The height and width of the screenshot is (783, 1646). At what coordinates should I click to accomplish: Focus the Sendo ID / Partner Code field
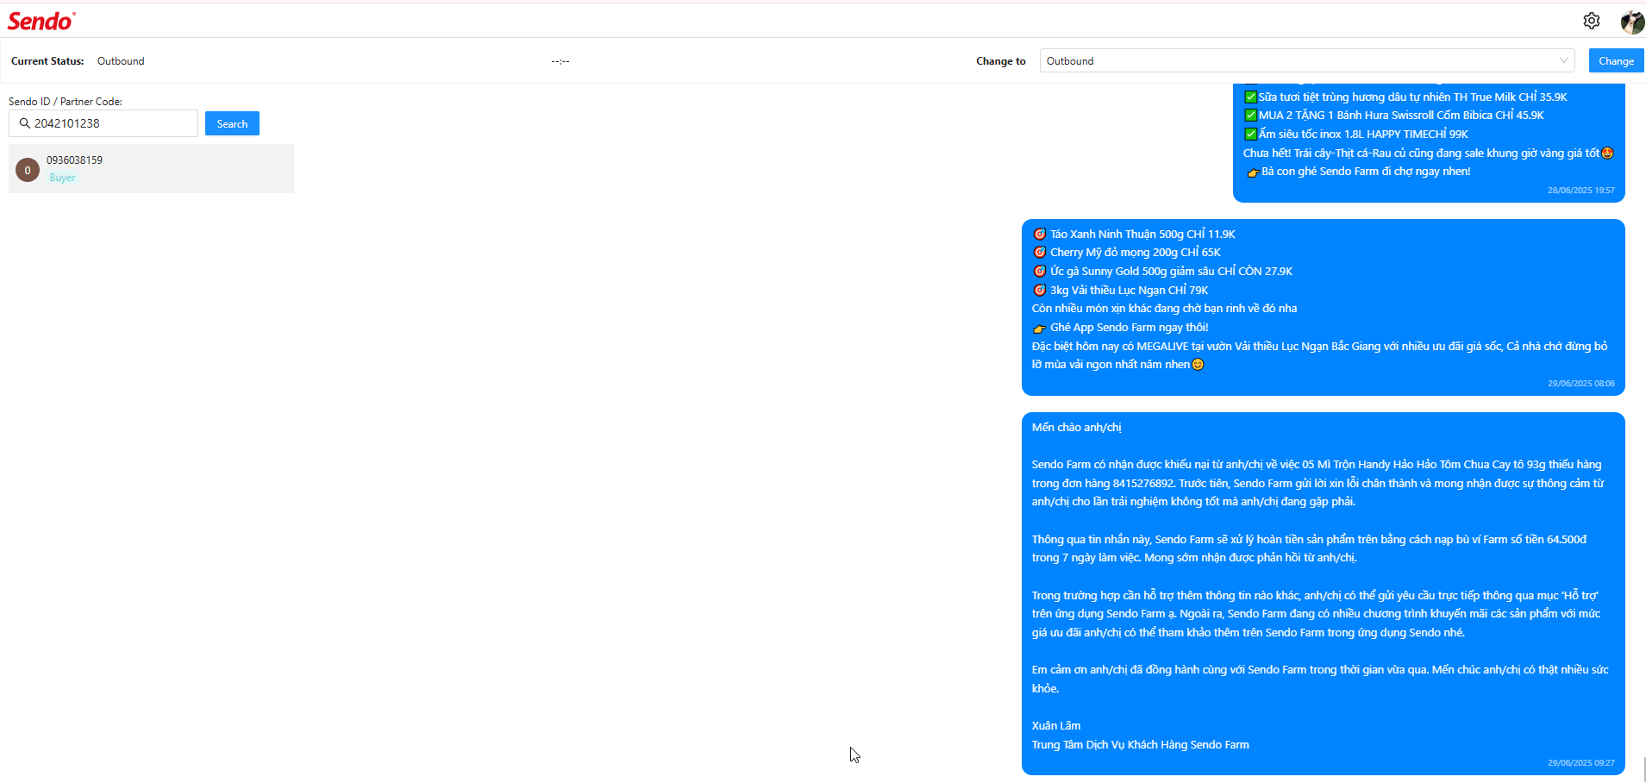pyautogui.click(x=103, y=123)
